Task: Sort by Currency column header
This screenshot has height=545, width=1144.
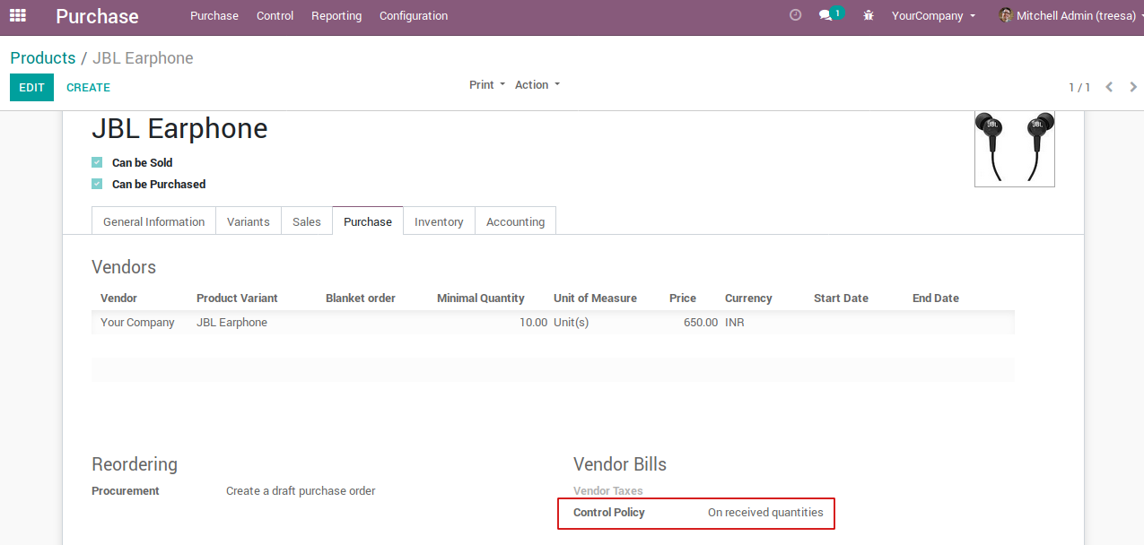Action: [748, 298]
